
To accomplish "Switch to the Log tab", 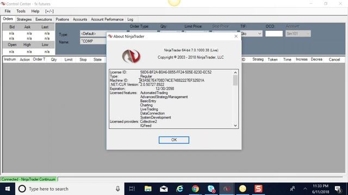I will (130, 19).
